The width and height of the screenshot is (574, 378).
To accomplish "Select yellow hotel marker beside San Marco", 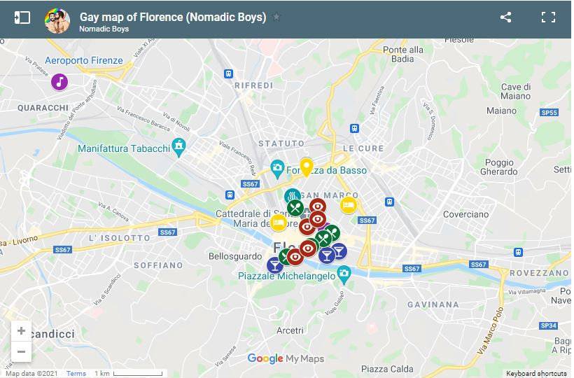I will tap(348, 205).
